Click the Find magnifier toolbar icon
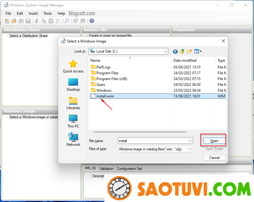 coord(67,21)
